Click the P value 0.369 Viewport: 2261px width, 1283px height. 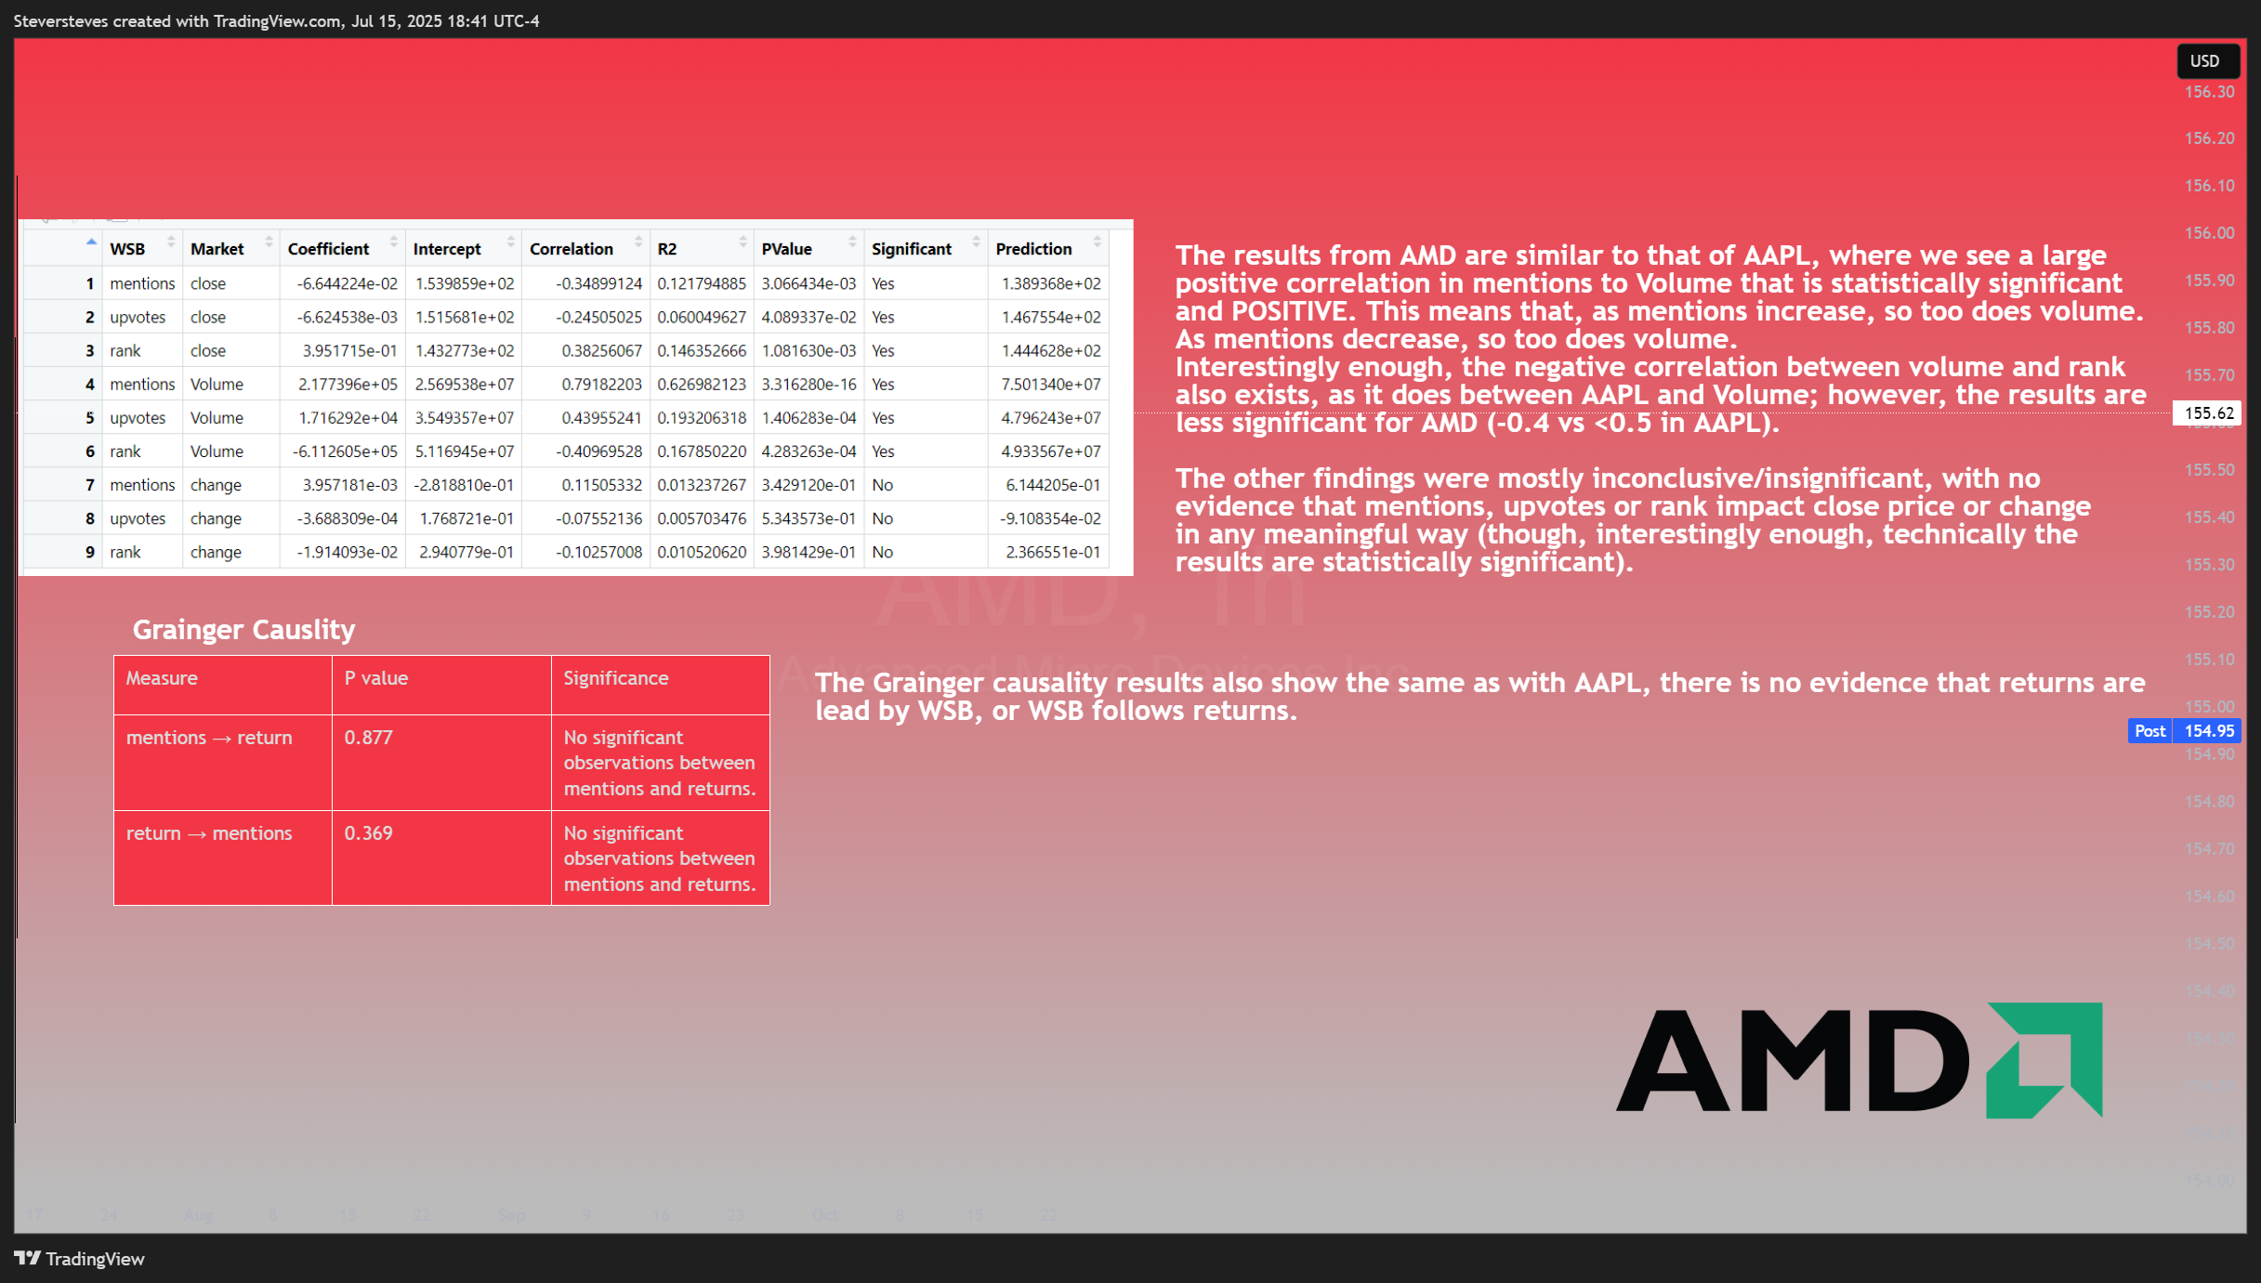pos(369,833)
